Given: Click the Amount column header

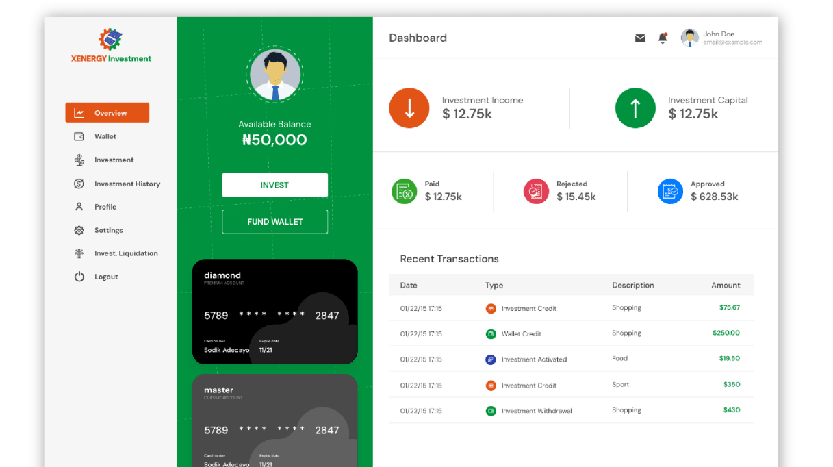Looking at the screenshot, I should pos(726,285).
